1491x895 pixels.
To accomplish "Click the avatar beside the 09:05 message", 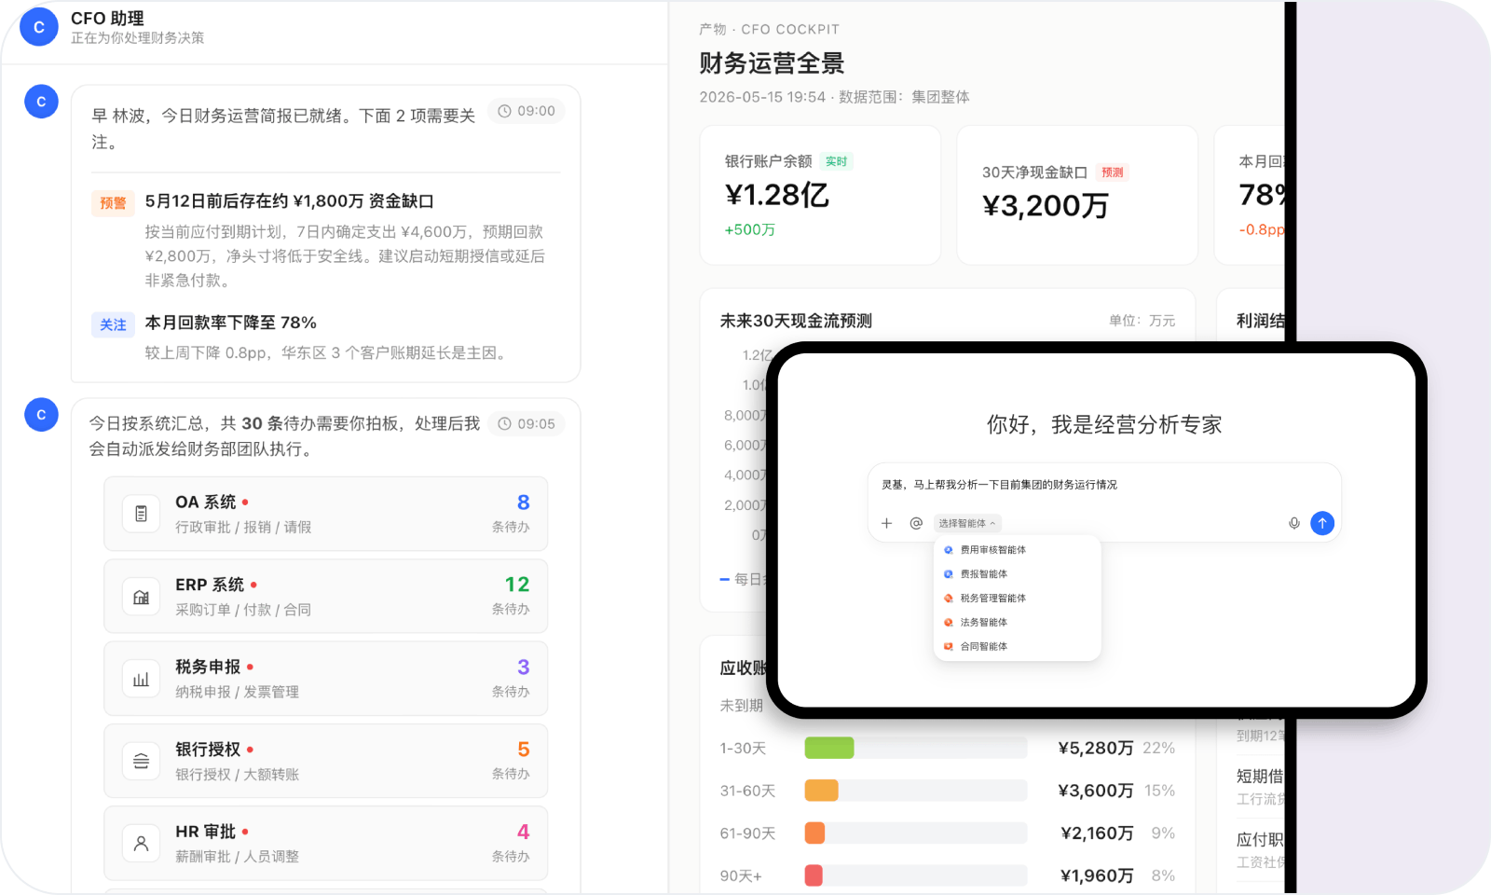I will [41, 415].
